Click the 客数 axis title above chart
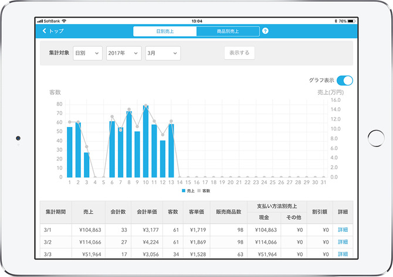393x277 pixels. [x=55, y=92]
